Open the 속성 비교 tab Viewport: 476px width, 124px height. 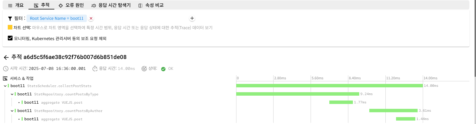[x=151, y=5]
